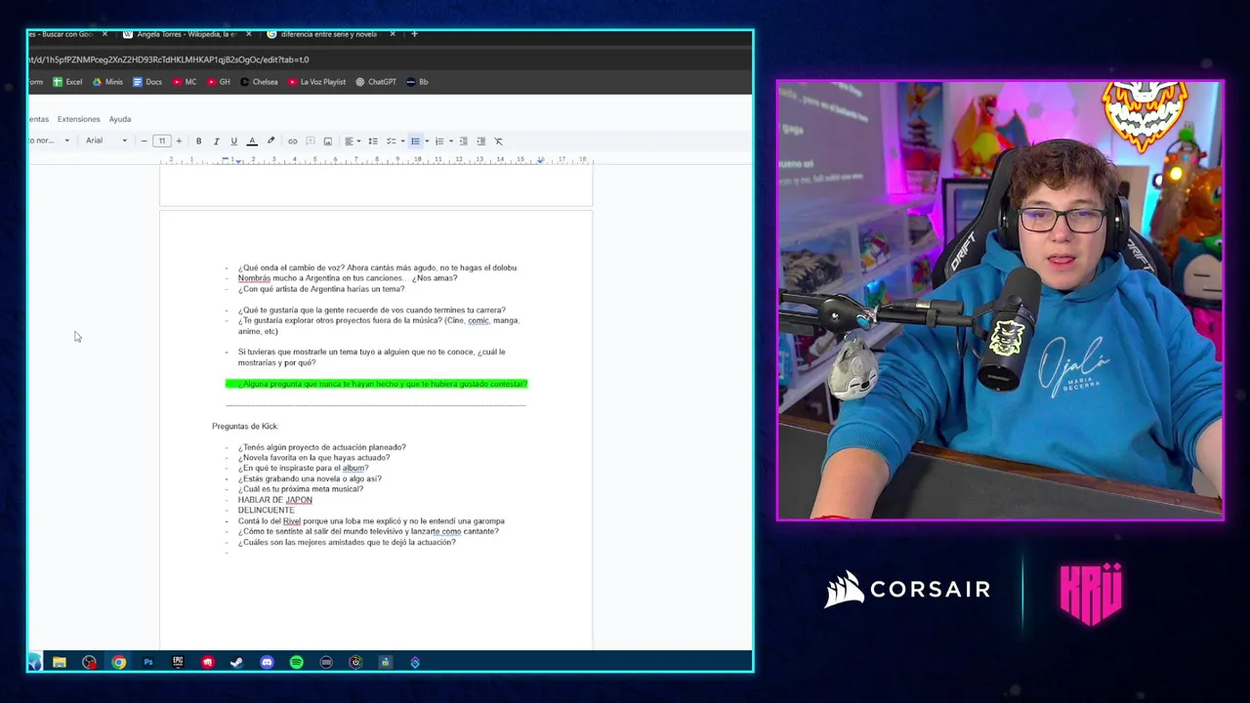Click '¿Cuál es tu próxima meta musical?' line
Viewport: 1250px width, 703px height.
click(301, 489)
